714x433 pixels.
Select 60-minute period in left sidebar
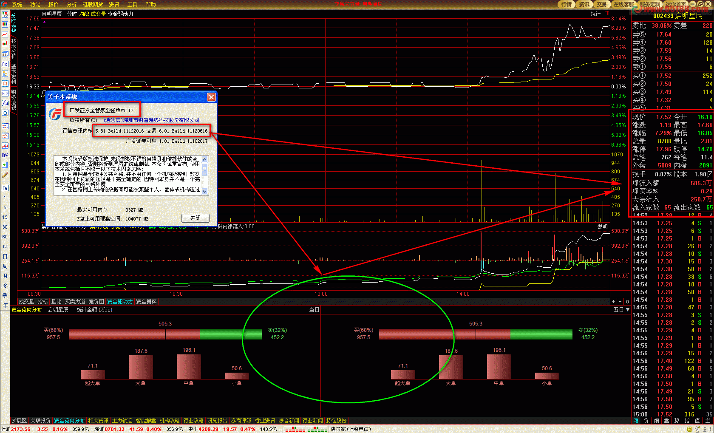[x=5, y=237]
